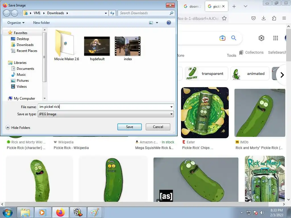Open the Firefox Extensions puzzle icon
The width and height of the screenshot is (291, 218).
click(x=274, y=18)
